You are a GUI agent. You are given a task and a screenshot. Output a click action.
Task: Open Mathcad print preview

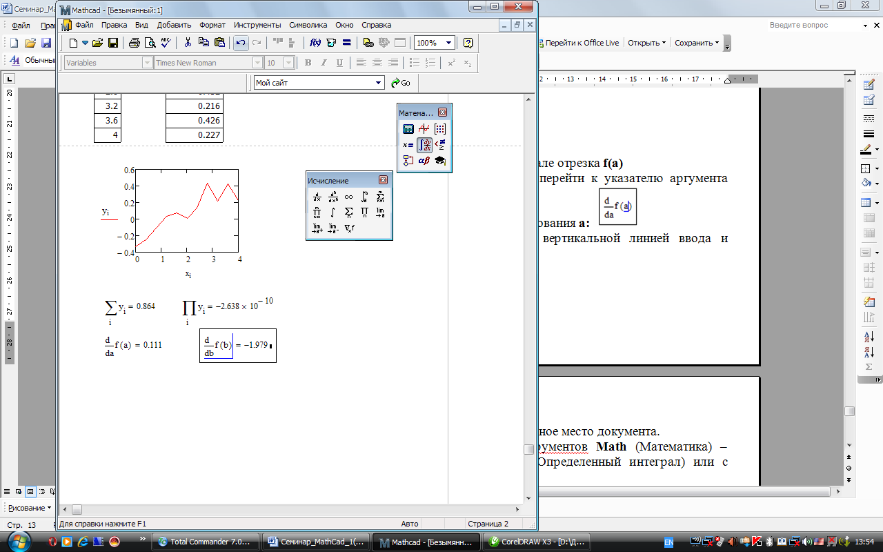click(150, 43)
